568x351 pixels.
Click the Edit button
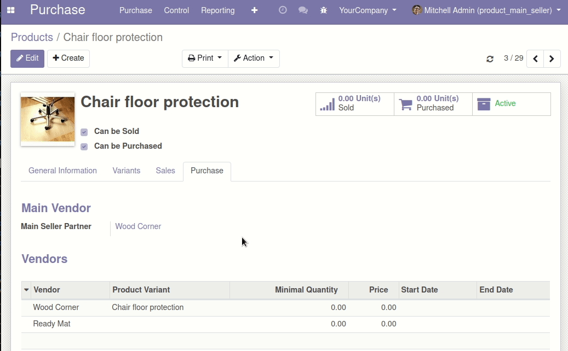pyautogui.click(x=27, y=58)
